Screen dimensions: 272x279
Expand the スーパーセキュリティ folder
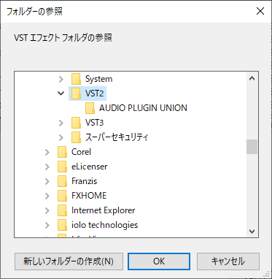61,137
